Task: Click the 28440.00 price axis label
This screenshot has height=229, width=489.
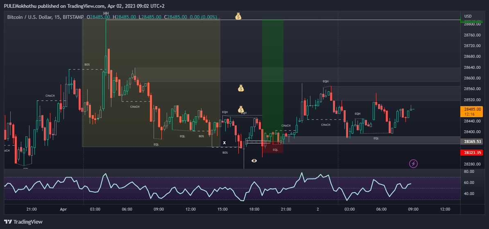Action: pos(472,121)
